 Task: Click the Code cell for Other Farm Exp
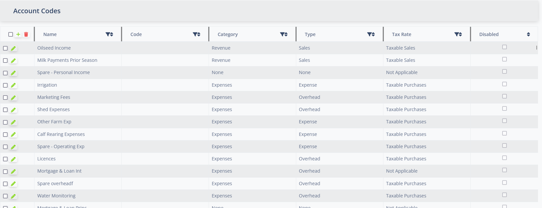click(165, 122)
